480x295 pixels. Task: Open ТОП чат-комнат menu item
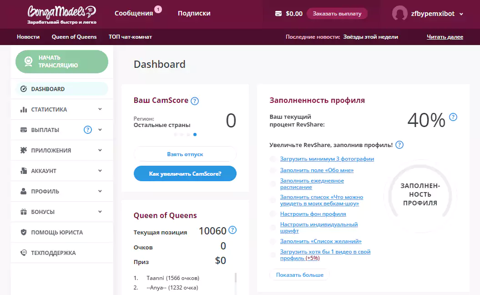(x=130, y=37)
